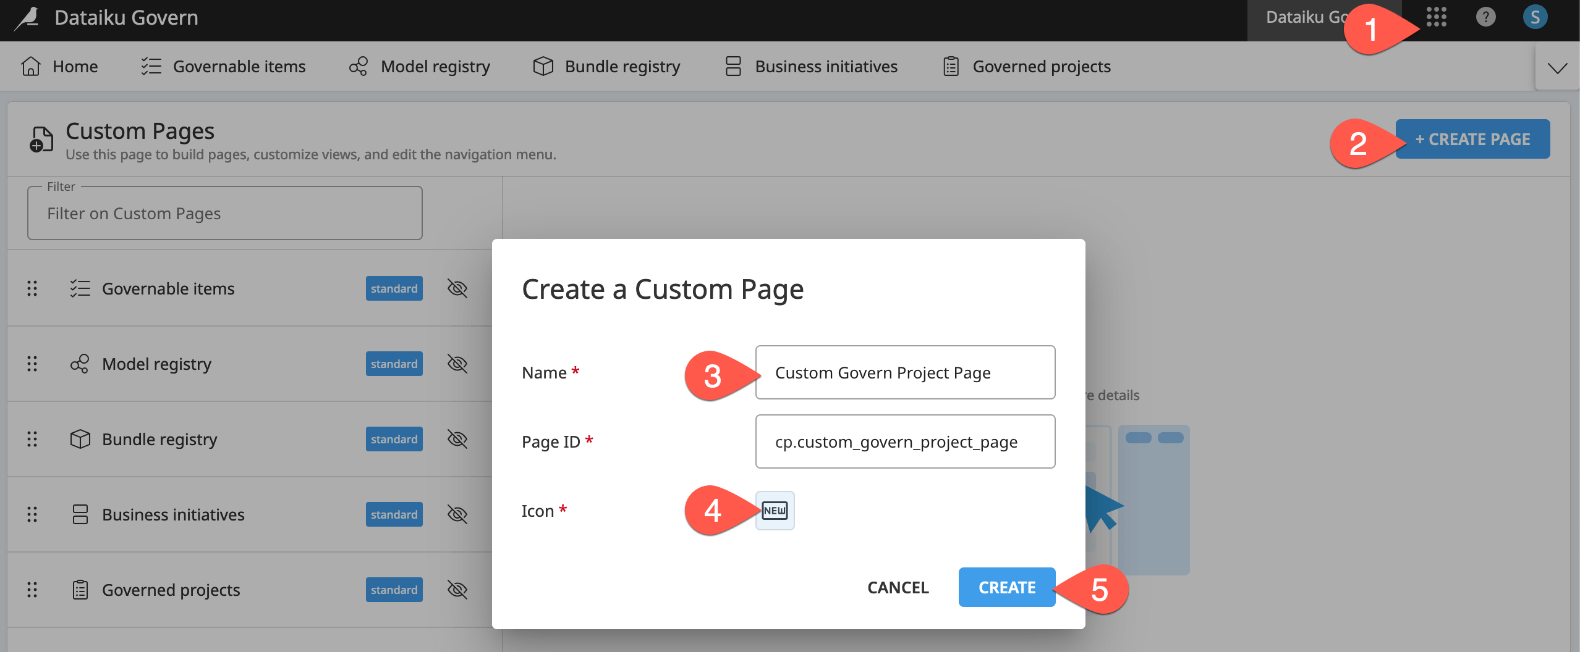Open the Model registry nav tab

[x=419, y=66]
